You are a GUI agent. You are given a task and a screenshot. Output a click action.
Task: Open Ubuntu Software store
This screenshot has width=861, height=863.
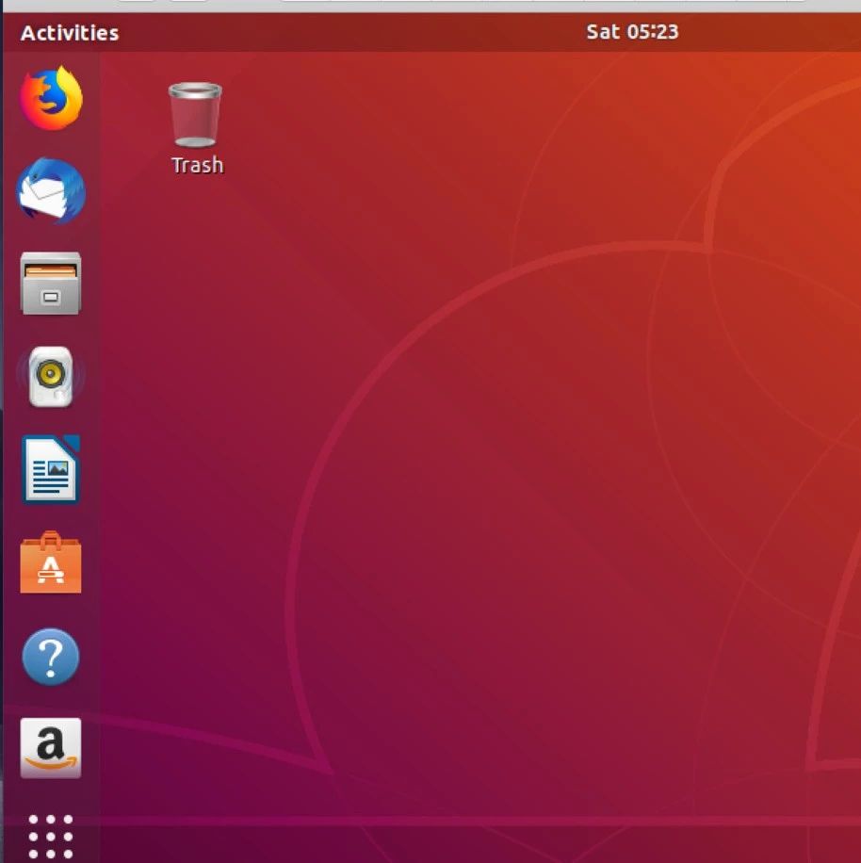(x=51, y=562)
